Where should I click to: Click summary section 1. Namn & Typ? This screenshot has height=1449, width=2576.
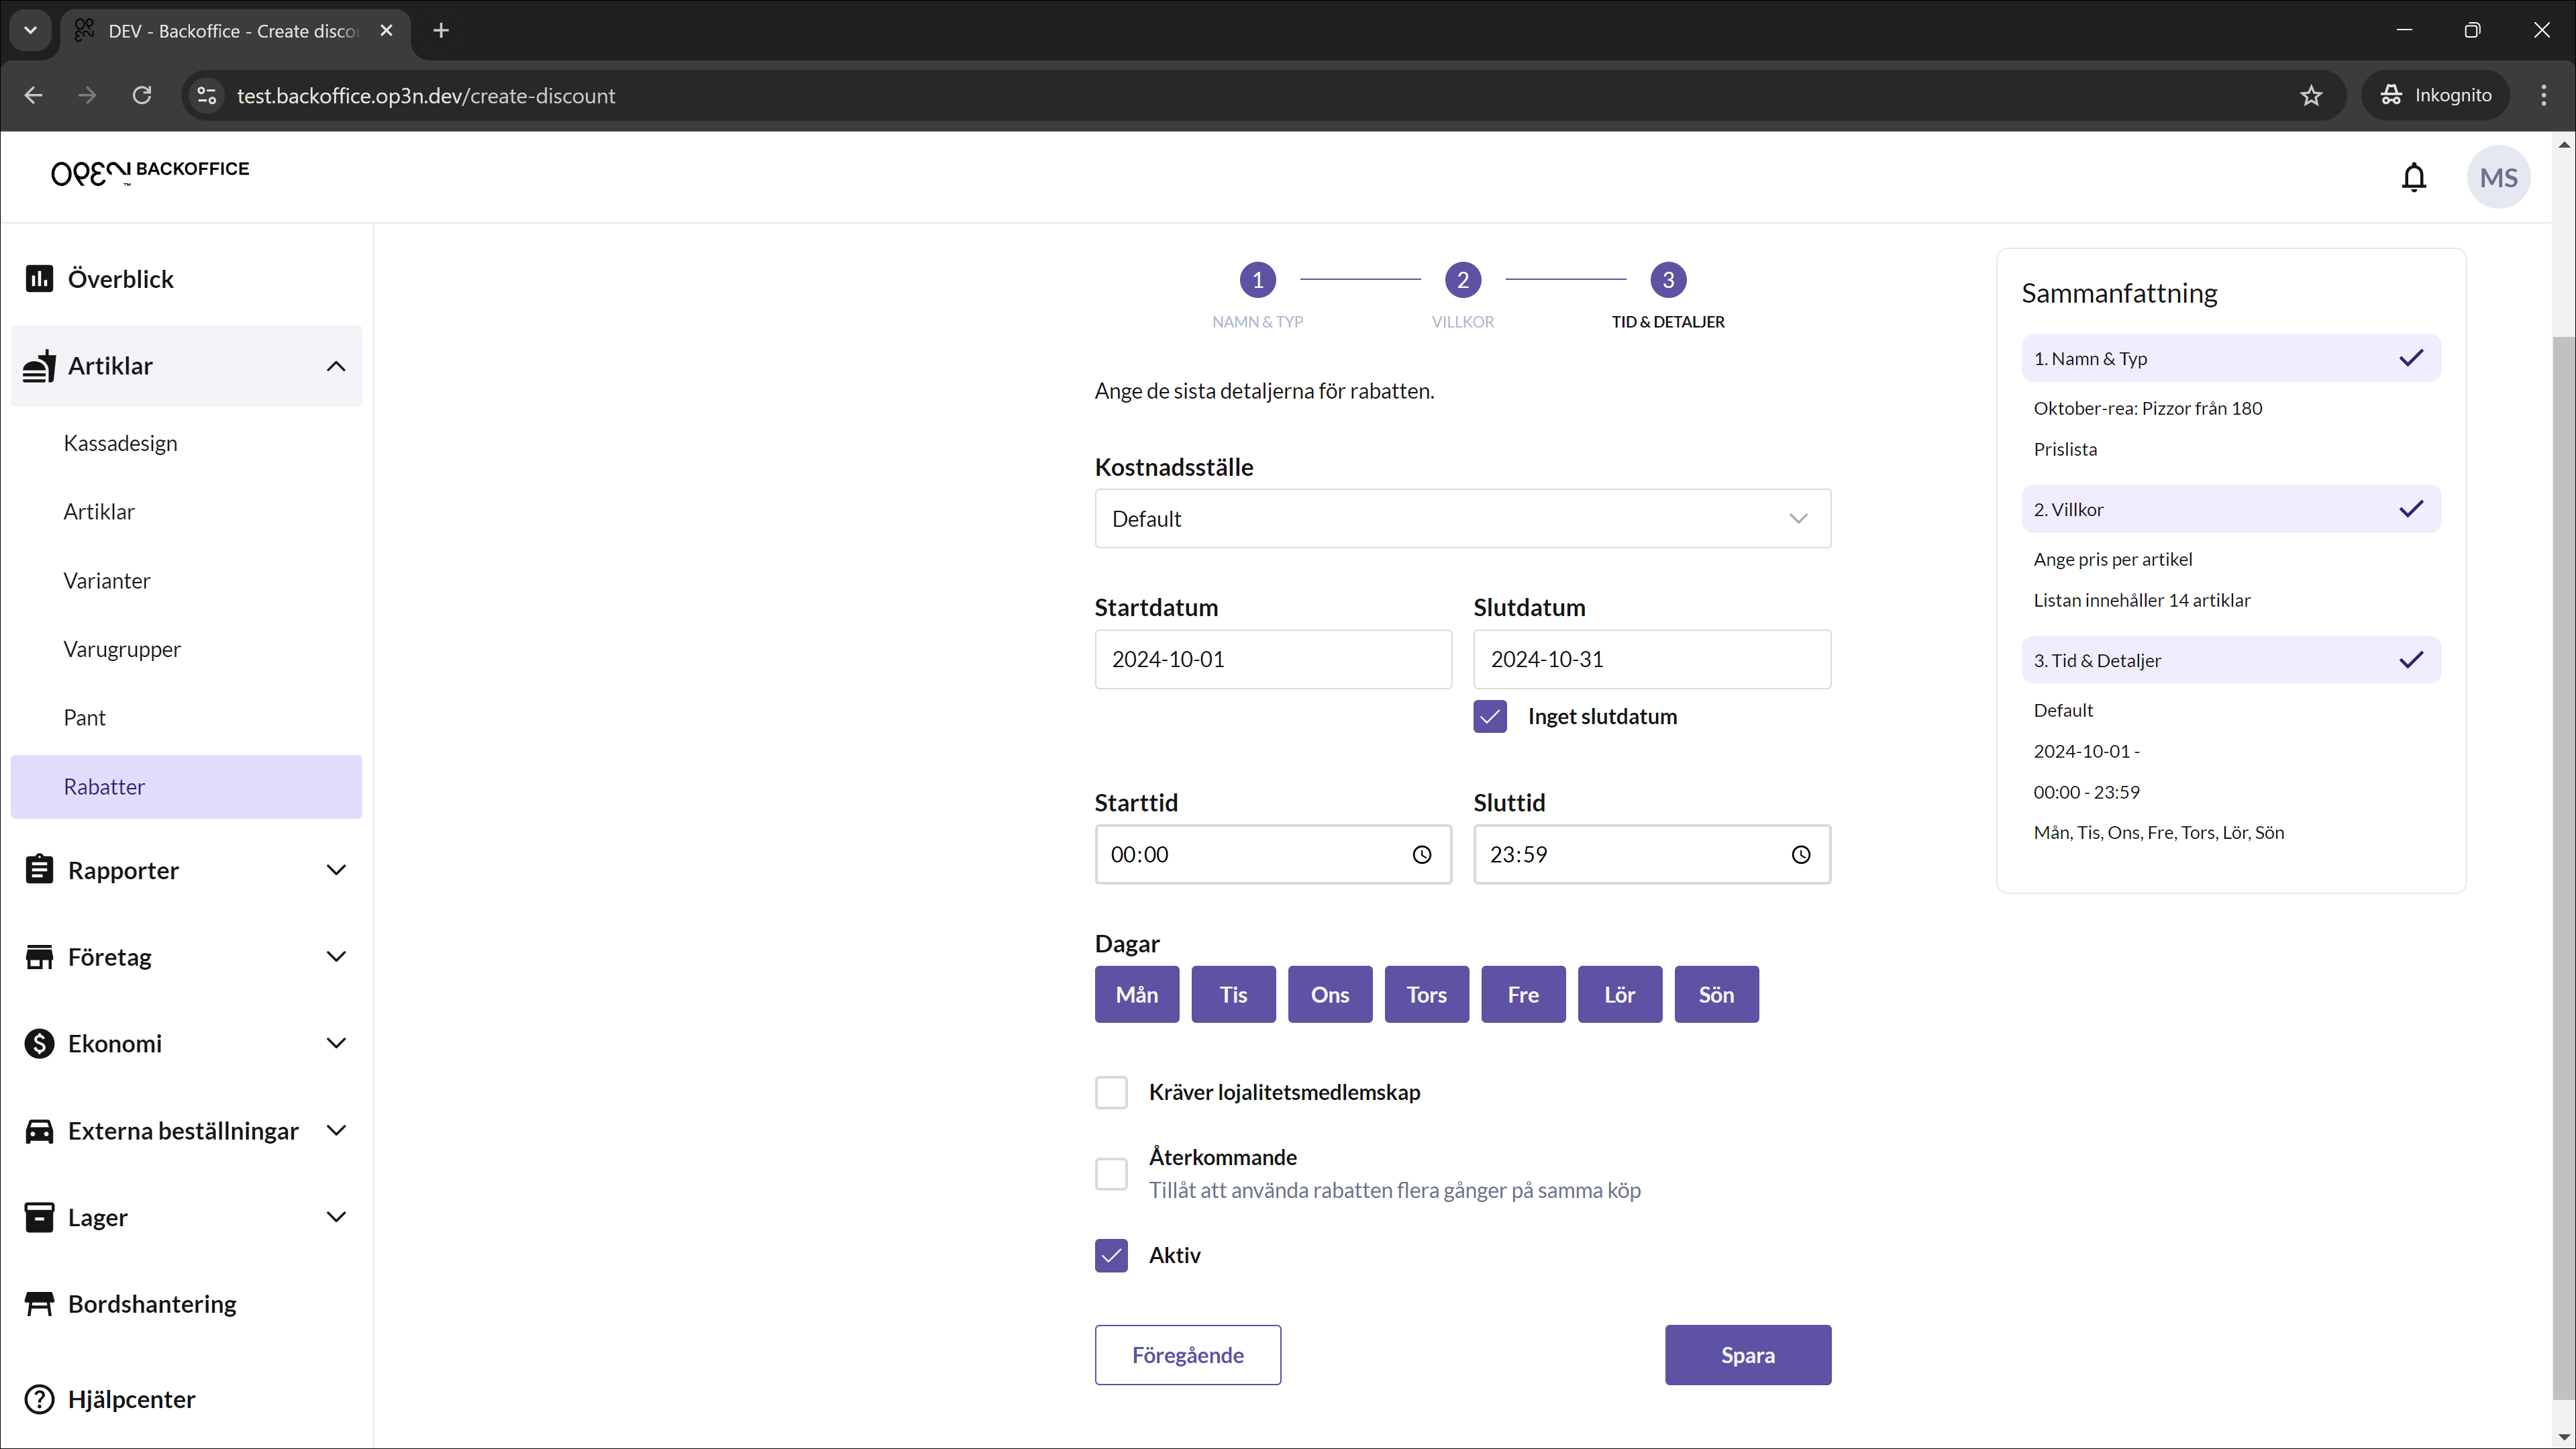(x=2230, y=358)
